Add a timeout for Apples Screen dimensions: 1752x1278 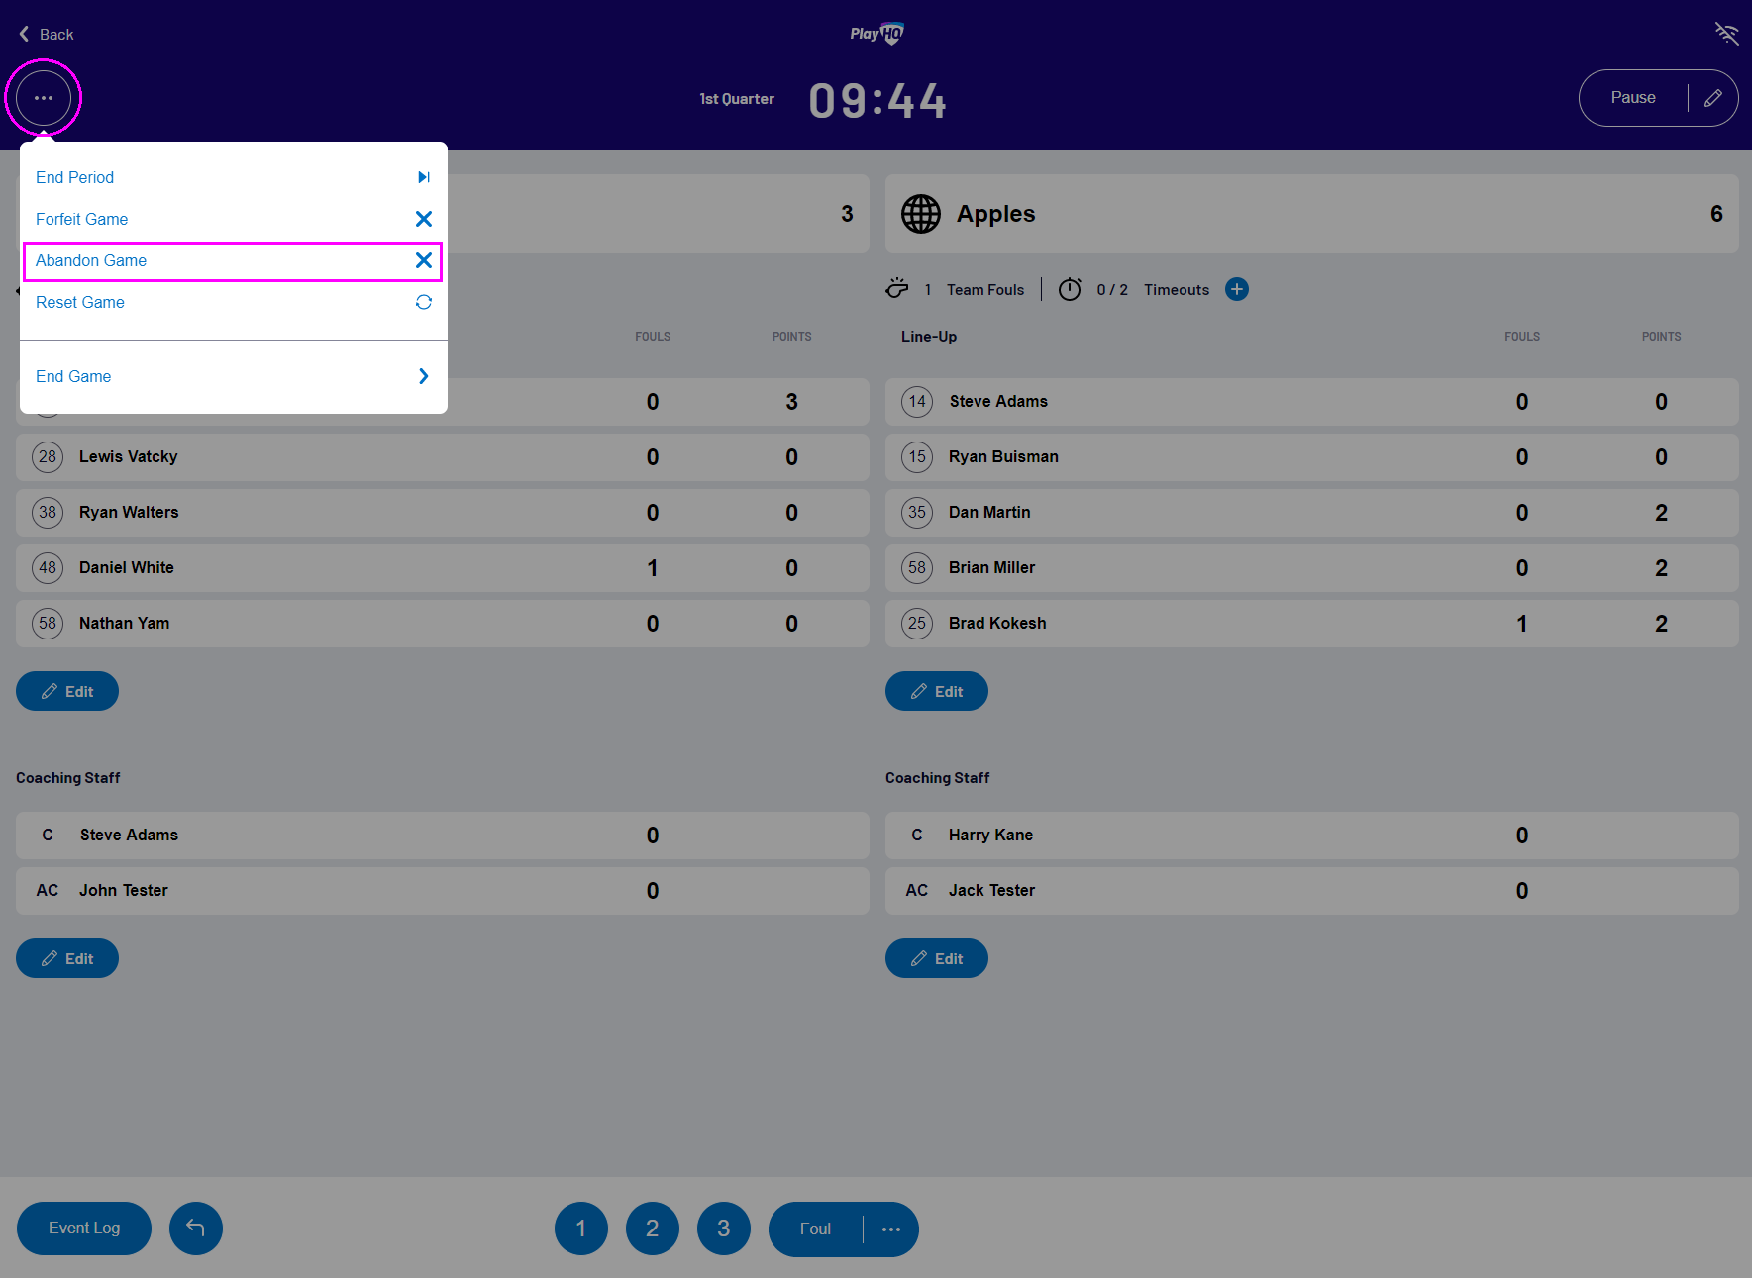click(x=1236, y=289)
